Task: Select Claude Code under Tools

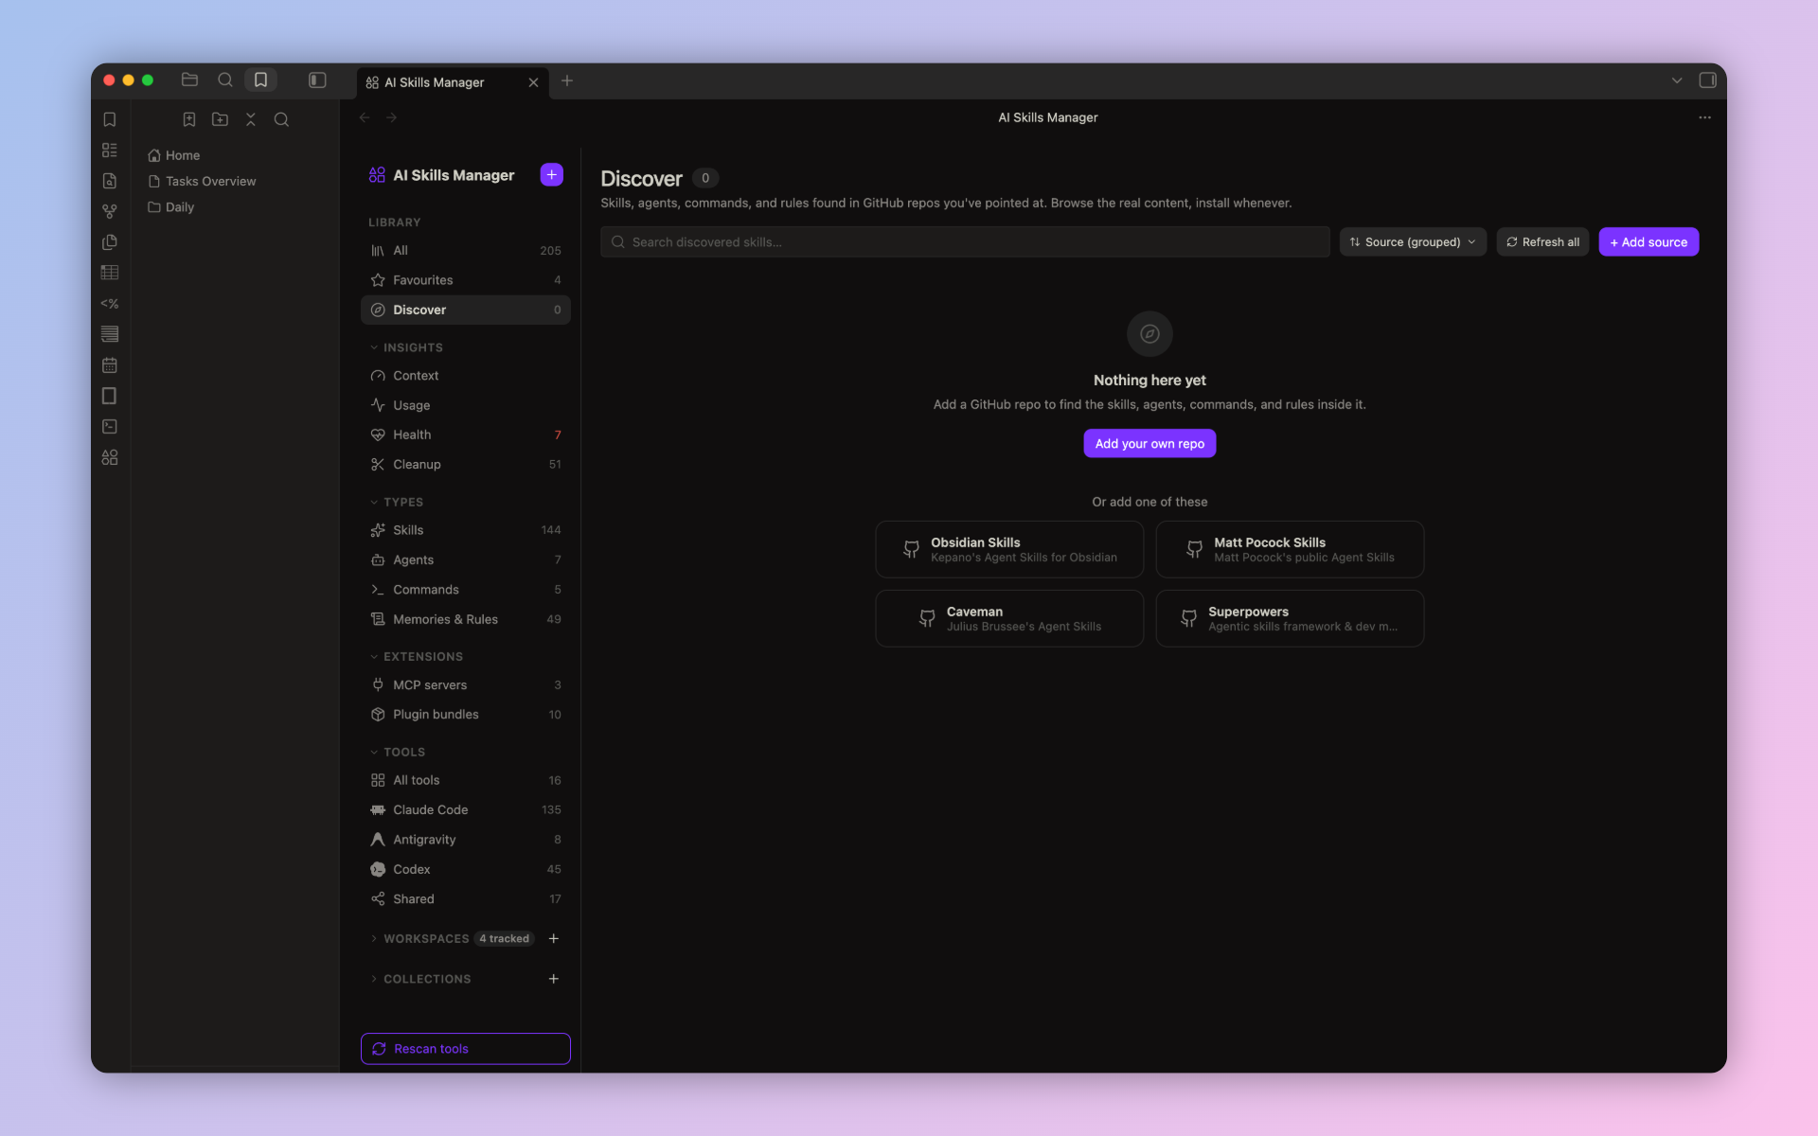Action: [466, 809]
